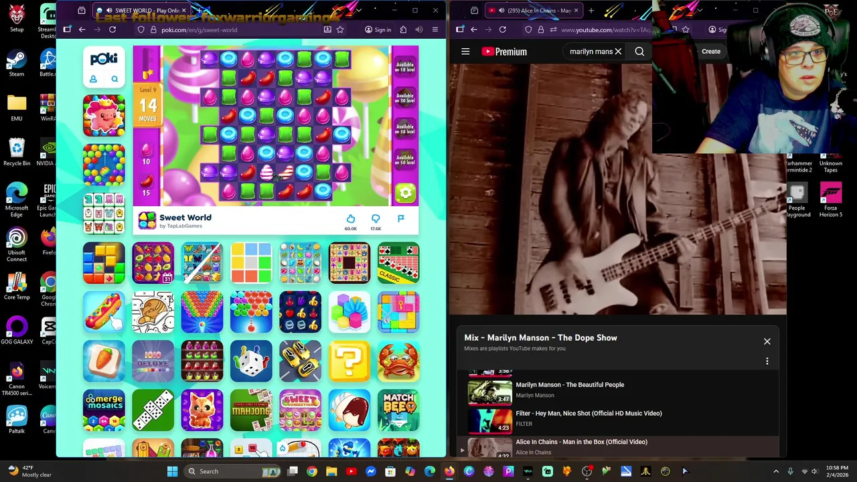857x482 pixels.
Task: Open the Poki home logo
Action: [x=104, y=59]
